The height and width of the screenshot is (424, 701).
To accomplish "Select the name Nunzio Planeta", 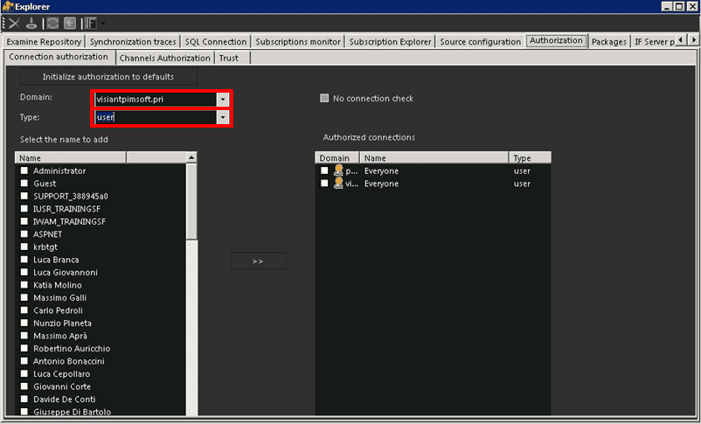I will coord(62,323).
